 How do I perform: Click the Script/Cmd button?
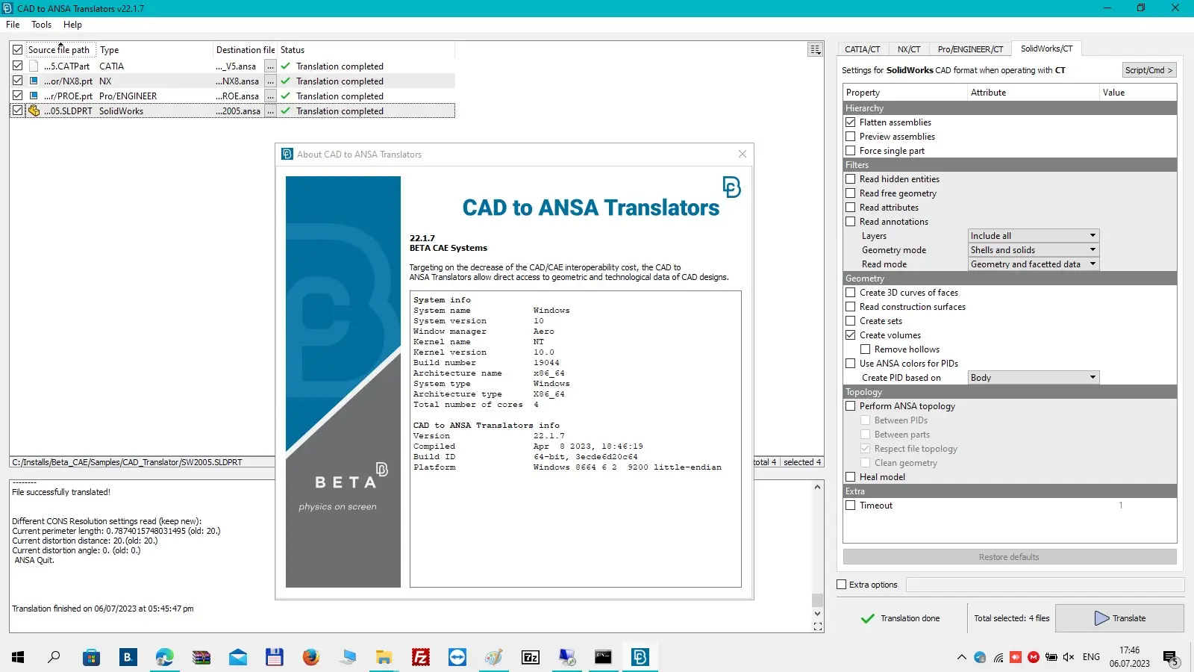pos(1149,69)
